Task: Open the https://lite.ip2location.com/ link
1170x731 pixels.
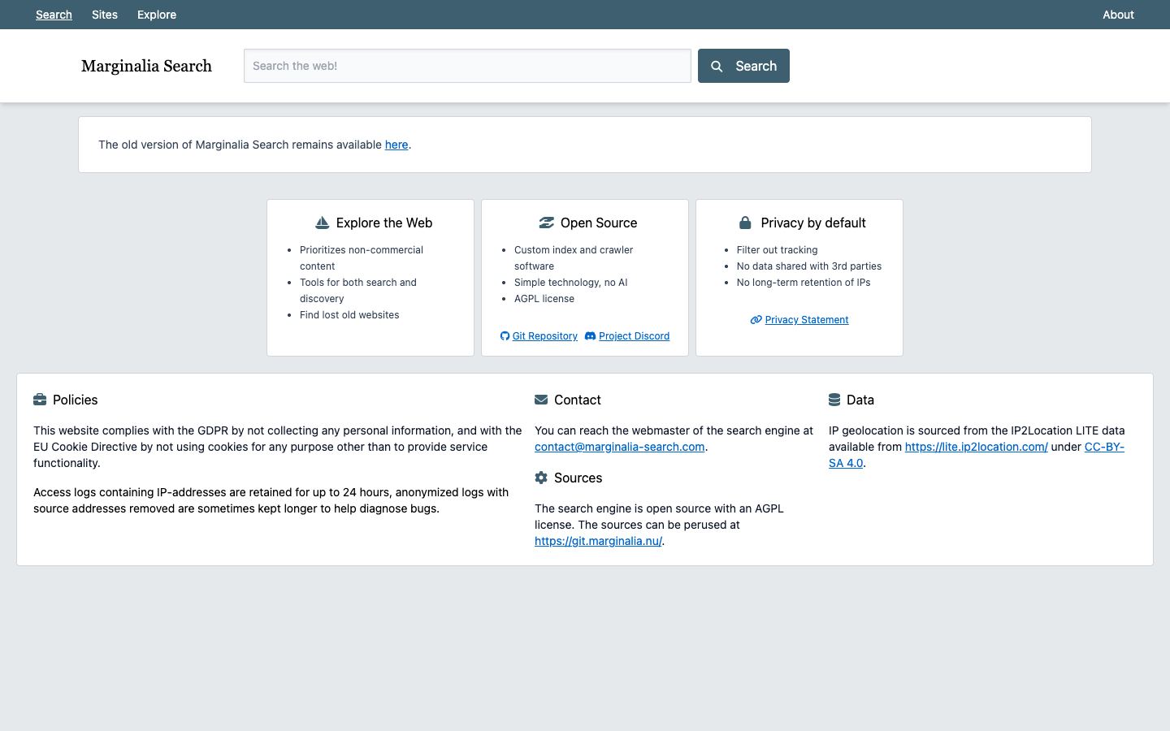Action: (x=977, y=447)
